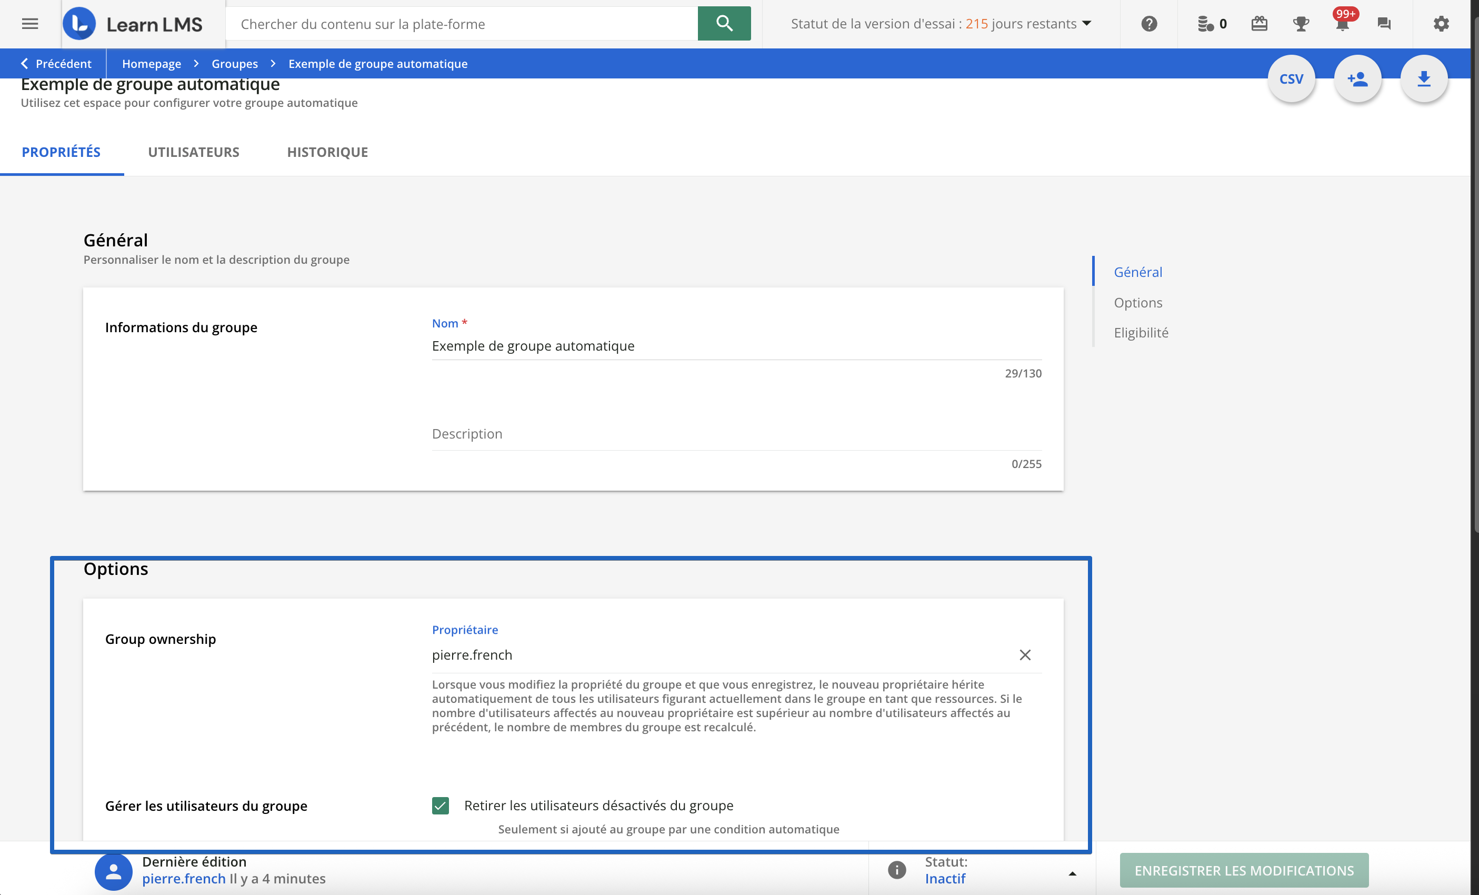Screen dimensions: 1479x895
Task: Switch to the Propriétés tab
Action: 61,153
